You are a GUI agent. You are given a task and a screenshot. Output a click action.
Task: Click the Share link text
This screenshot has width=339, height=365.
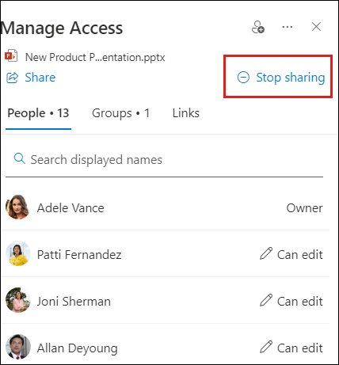click(x=40, y=78)
